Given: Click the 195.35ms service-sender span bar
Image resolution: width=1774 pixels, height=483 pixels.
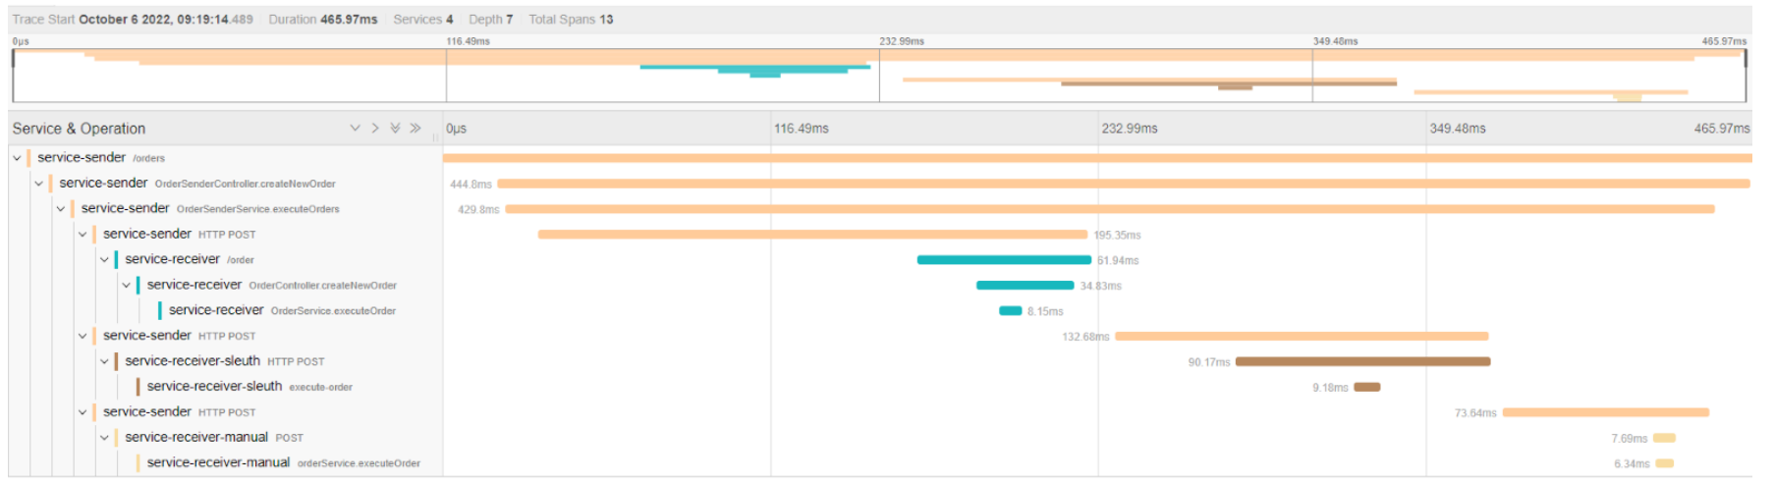Looking at the screenshot, I should [x=811, y=235].
